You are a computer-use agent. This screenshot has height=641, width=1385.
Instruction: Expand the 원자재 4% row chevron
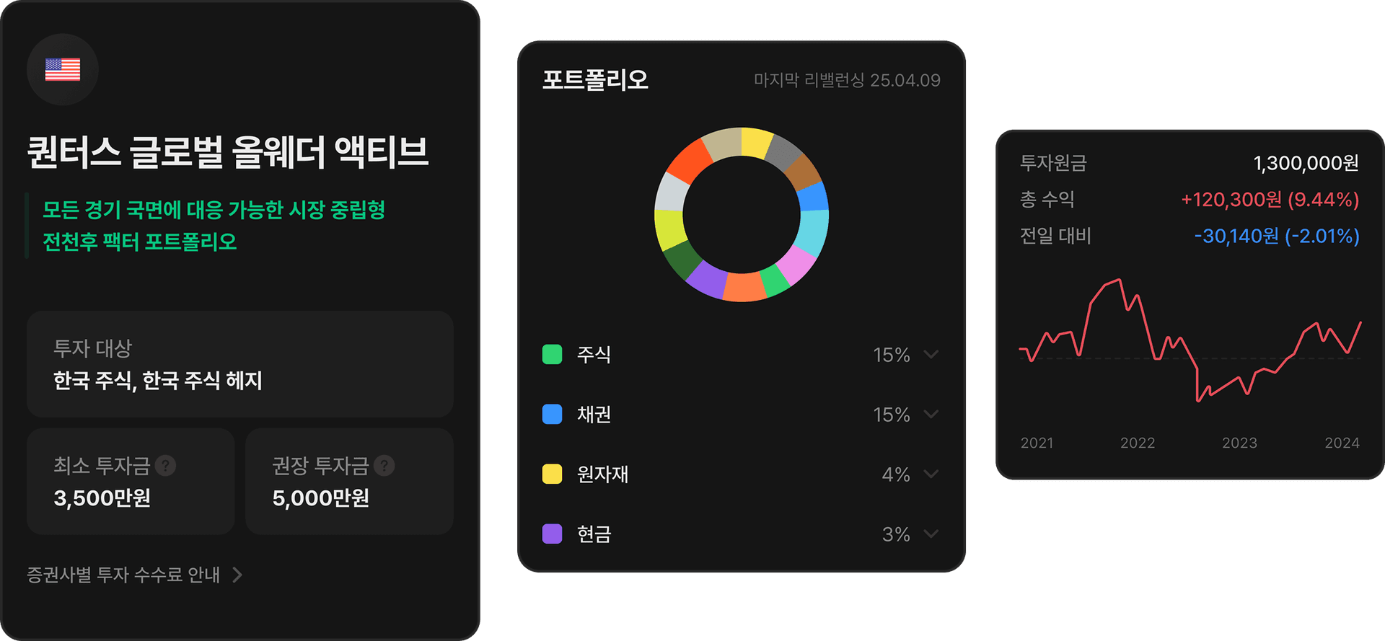click(x=931, y=474)
